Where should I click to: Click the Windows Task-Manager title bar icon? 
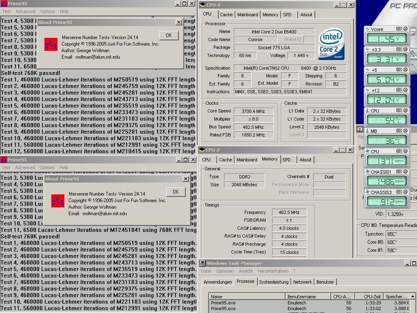click(x=203, y=263)
